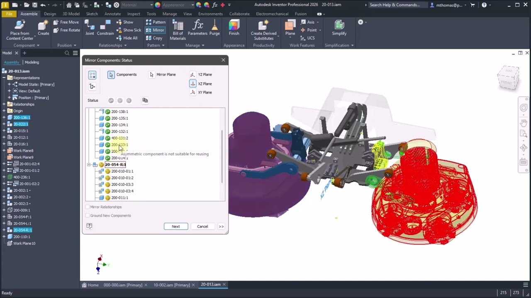The height and width of the screenshot is (298, 531).
Task: Select the Pattern component tool
Action: click(156, 22)
